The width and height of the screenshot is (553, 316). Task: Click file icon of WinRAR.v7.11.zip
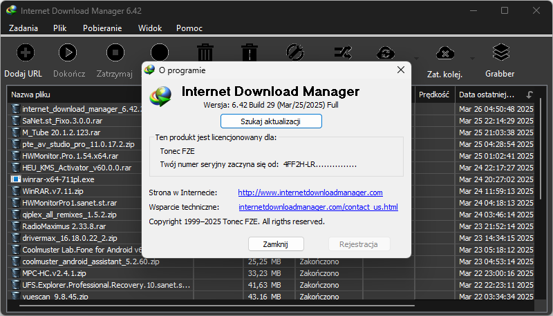(x=15, y=191)
